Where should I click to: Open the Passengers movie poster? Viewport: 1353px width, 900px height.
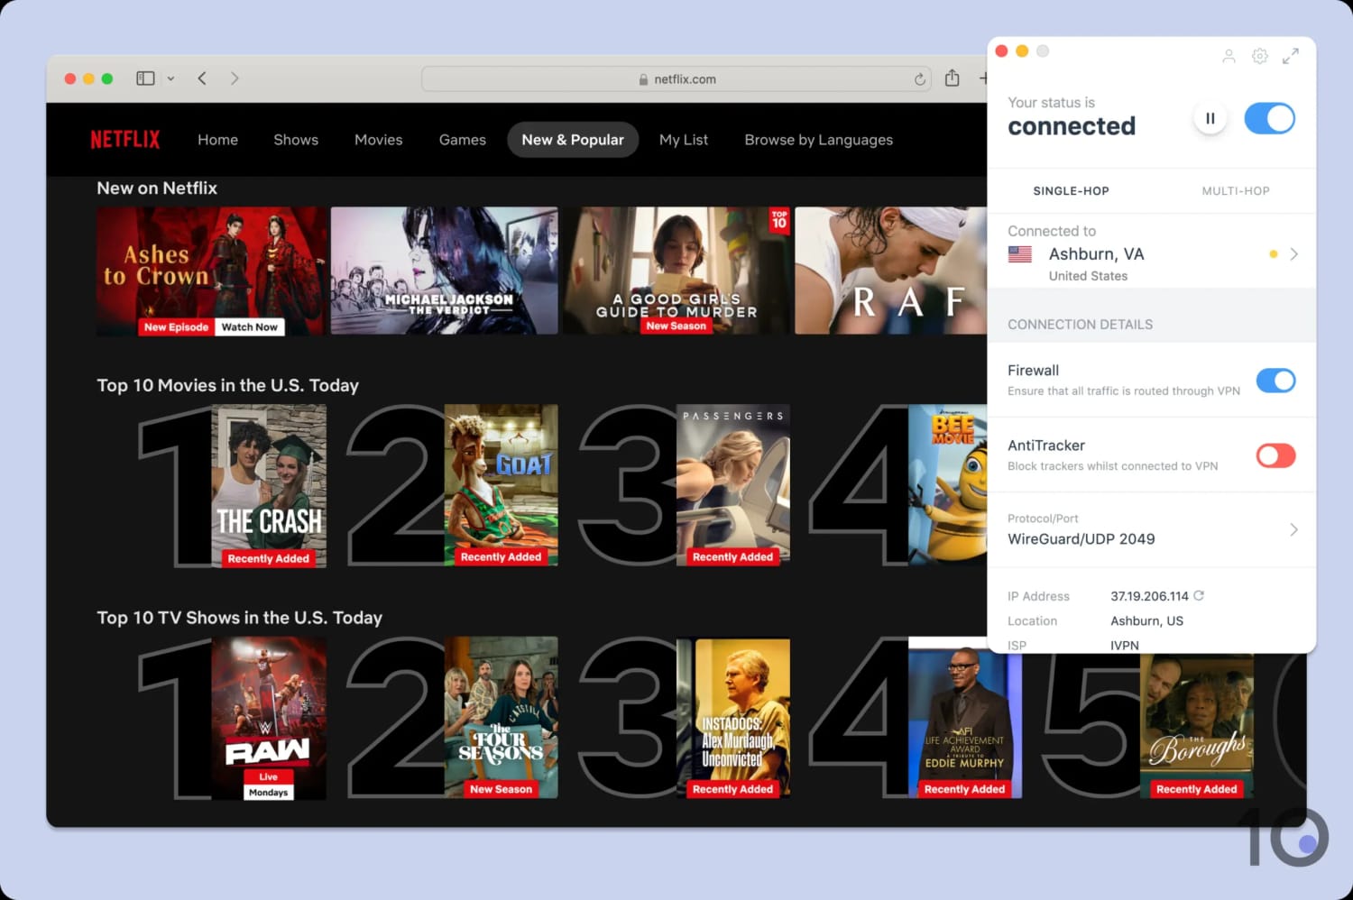pos(733,485)
